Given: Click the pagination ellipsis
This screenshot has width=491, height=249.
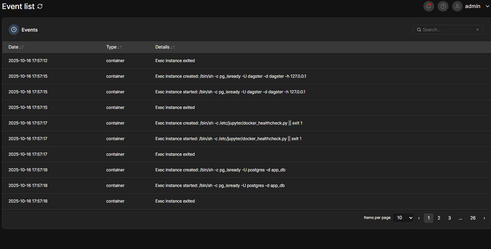Looking at the screenshot, I should pos(460,218).
